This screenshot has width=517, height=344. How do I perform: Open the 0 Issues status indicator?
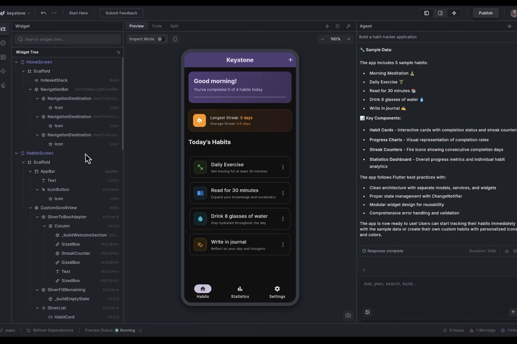point(454,331)
